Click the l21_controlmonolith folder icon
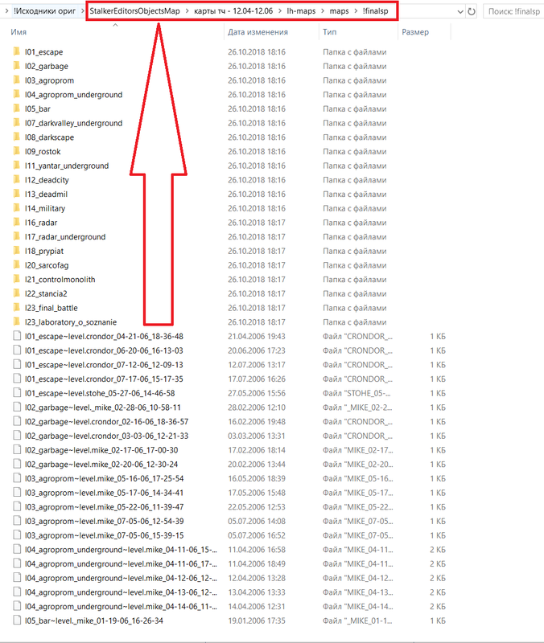The image size is (544, 643). [x=17, y=279]
